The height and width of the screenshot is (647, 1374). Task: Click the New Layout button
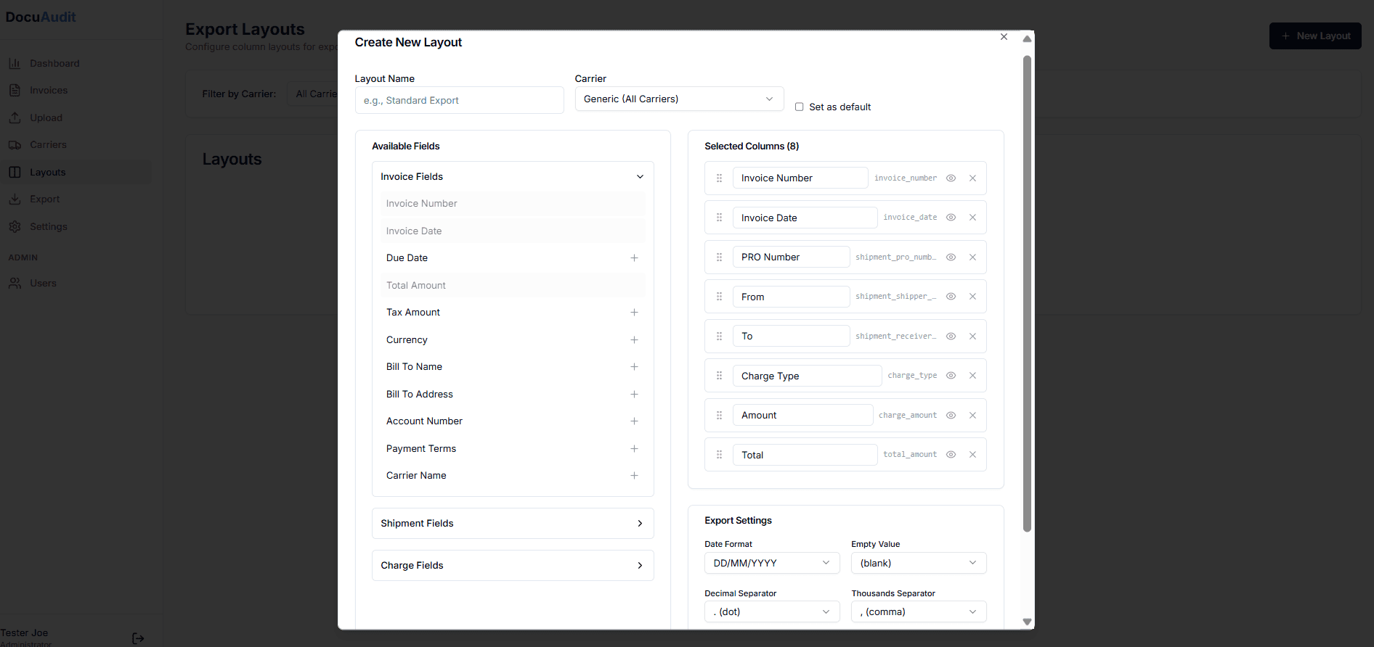click(x=1315, y=36)
